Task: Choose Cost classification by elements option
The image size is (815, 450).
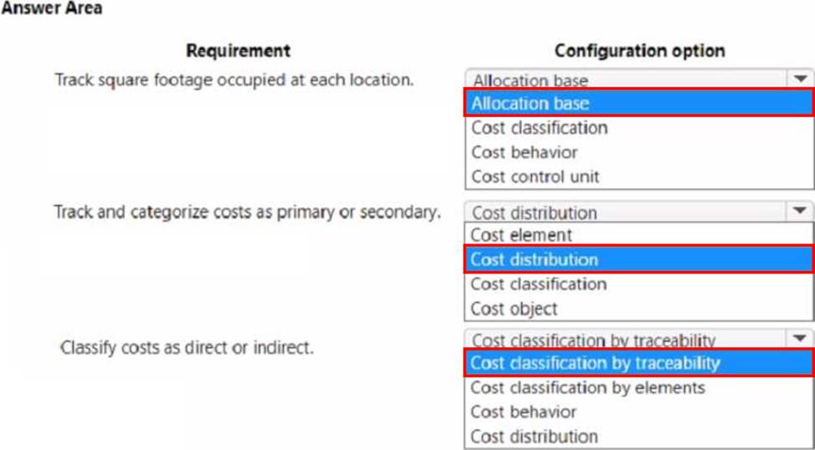Action: pyautogui.click(x=587, y=387)
